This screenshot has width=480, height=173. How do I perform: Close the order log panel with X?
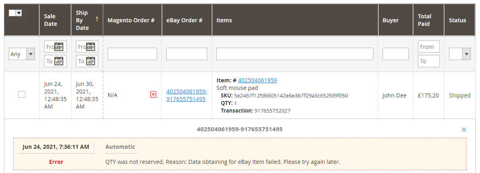[464, 130]
